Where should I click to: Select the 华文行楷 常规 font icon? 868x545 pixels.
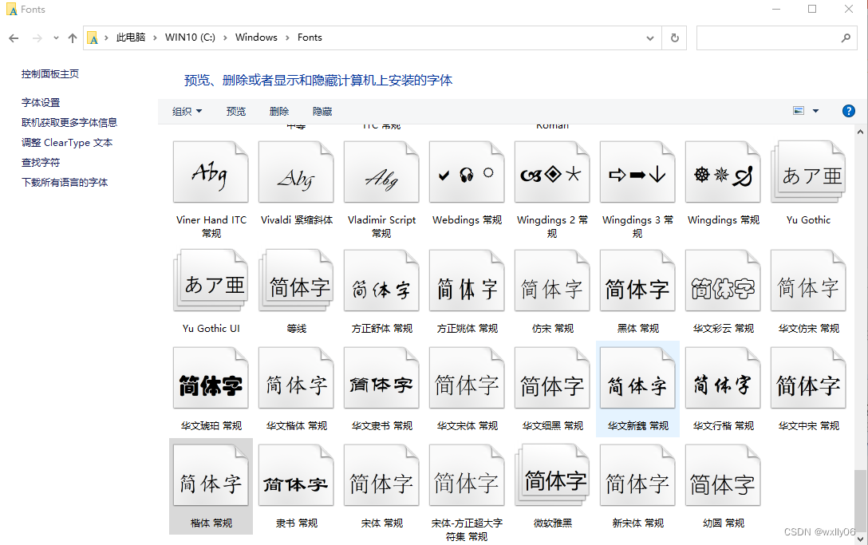pyautogui.click(x=723, y=377)
